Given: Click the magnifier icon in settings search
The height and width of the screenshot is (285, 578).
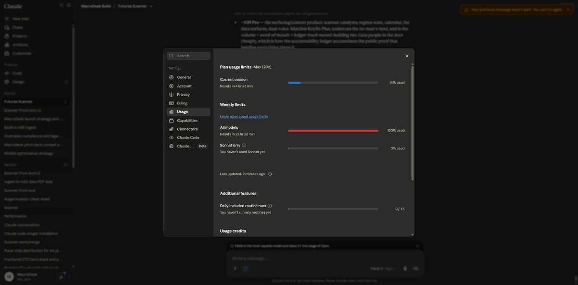Looking at the screenshot, I should click(x=171, y=56).
